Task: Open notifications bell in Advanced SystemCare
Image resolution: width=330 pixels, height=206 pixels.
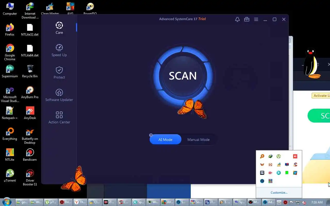Action: (x=237, y=19)
